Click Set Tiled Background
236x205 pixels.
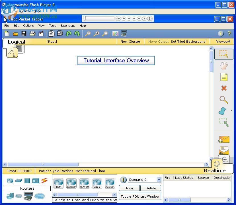tap(188, 42)
